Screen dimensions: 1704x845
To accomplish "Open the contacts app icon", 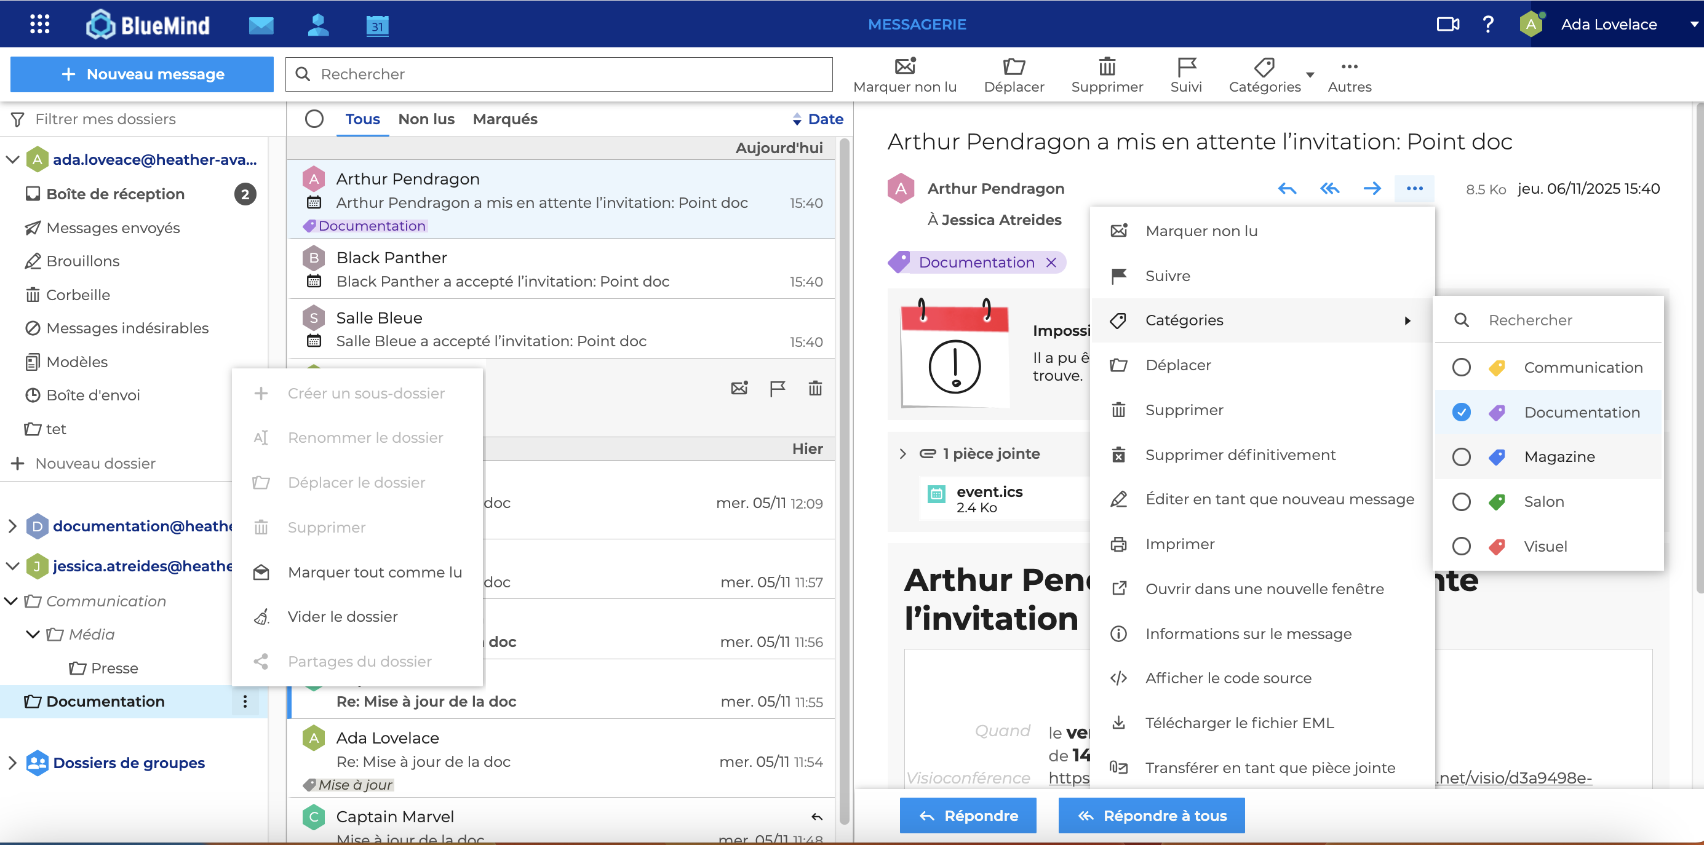I will (x=318, y=25).
